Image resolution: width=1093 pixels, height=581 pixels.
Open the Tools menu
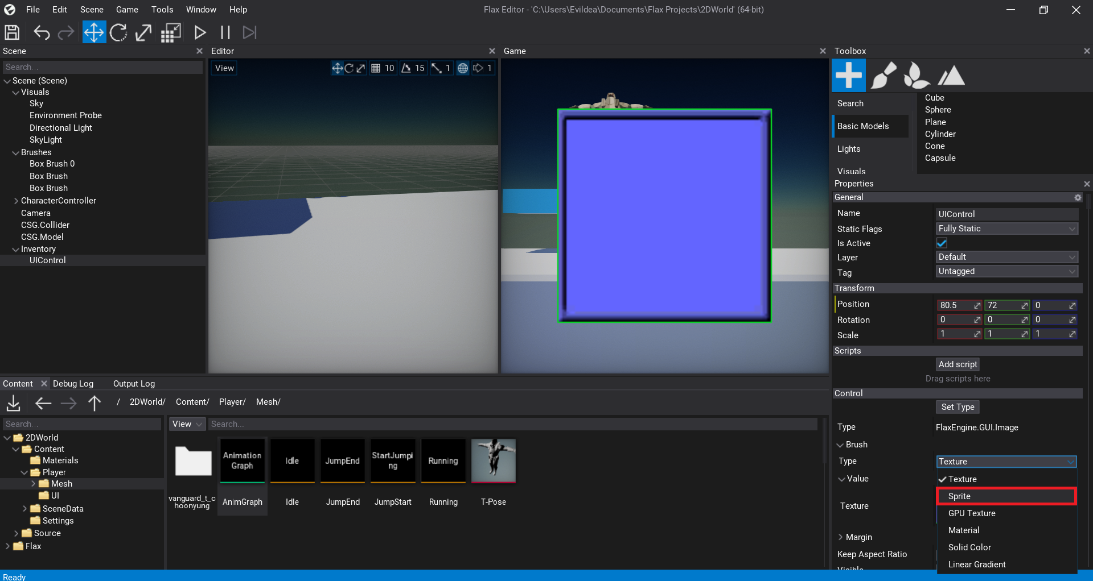[x=162, y=9]
